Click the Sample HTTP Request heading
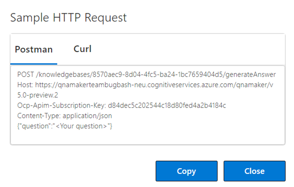 (x=68, y=18)
